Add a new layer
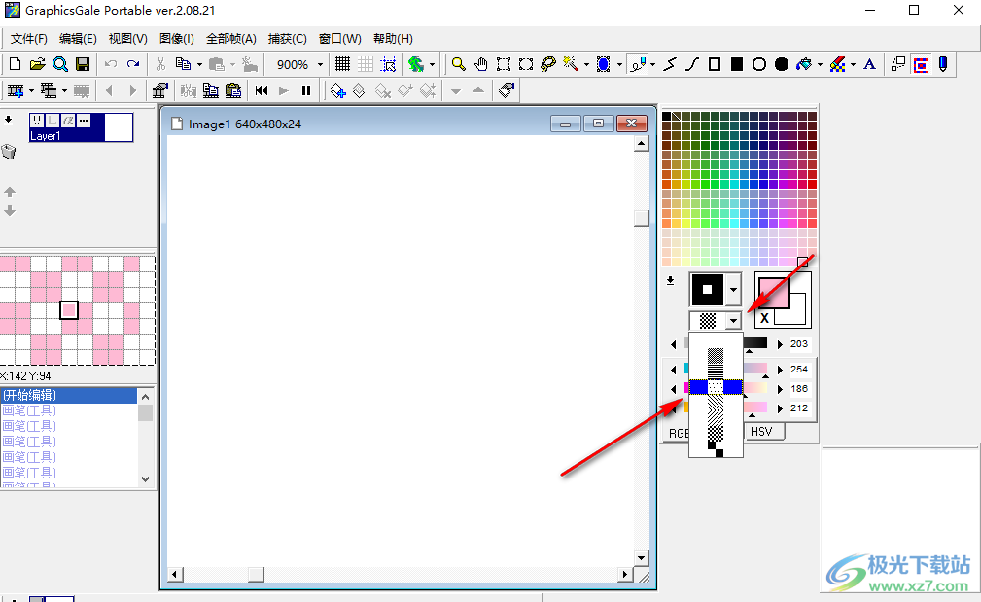981x602 pixels. 337,90
